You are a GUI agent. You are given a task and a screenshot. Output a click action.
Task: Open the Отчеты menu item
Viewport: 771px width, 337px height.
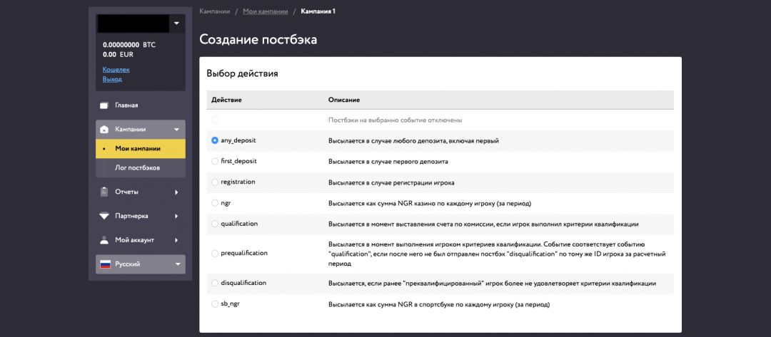point(141,192)
